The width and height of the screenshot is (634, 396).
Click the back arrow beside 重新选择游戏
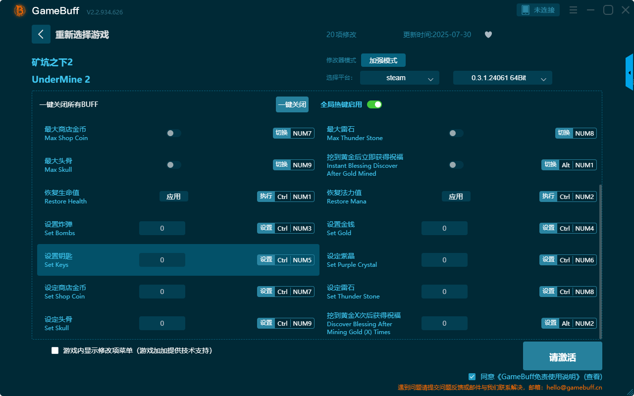(41, 34)
